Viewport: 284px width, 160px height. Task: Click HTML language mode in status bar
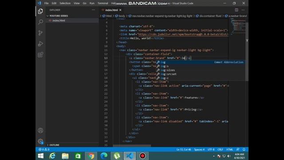click(x=229, y=149)
